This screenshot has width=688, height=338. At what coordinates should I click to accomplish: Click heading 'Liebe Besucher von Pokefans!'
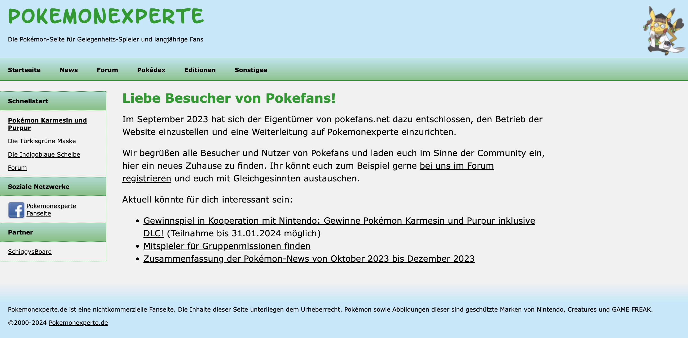229,98
